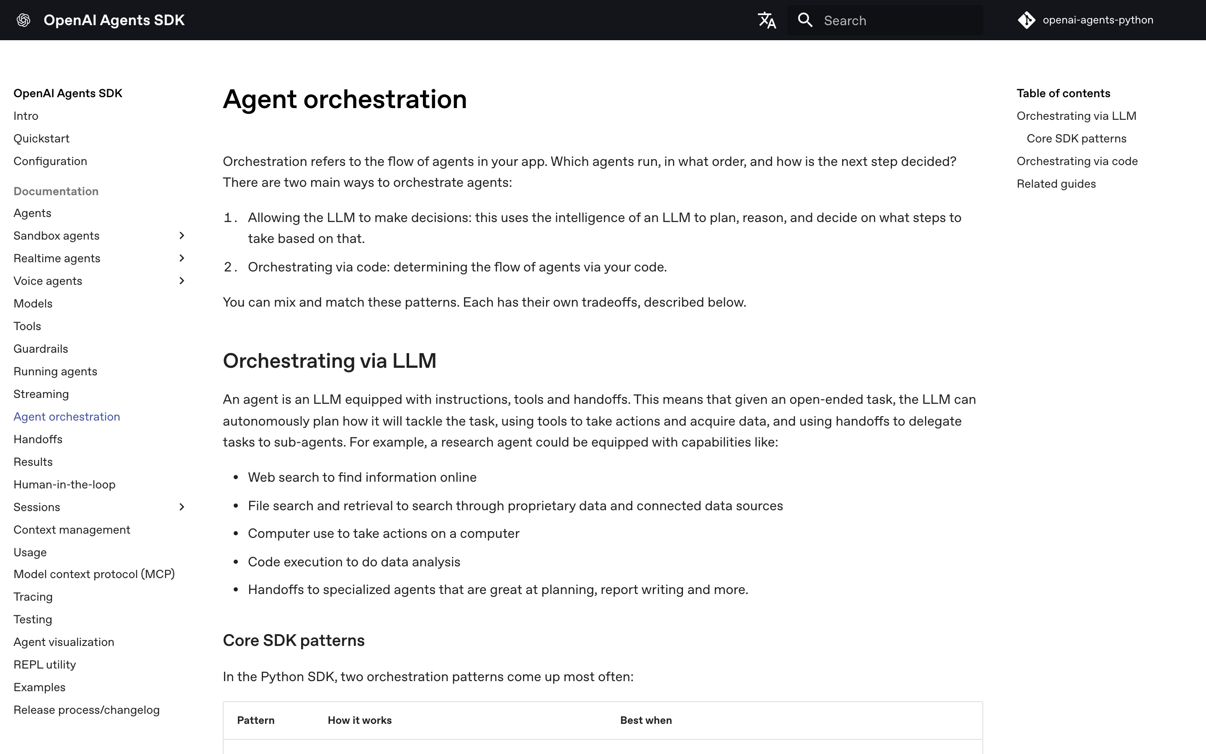Viewport: 1206px width, 754px height.
Task: Open the Sessions section link
Action: 37,507
